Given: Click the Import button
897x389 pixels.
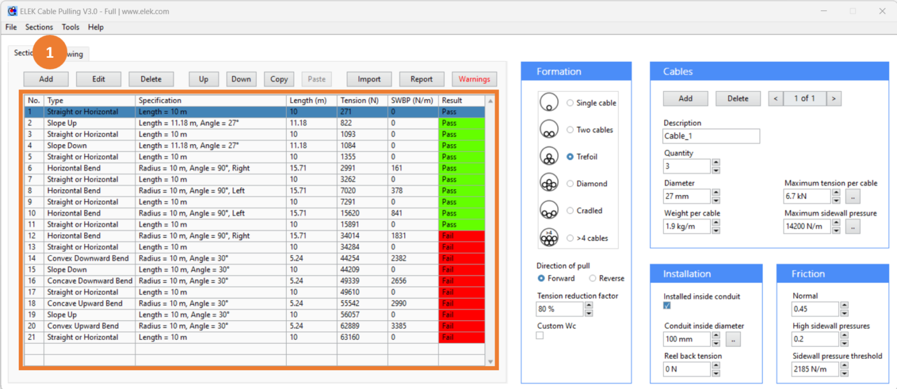Looking at the screenshot, I should (369, 79).
